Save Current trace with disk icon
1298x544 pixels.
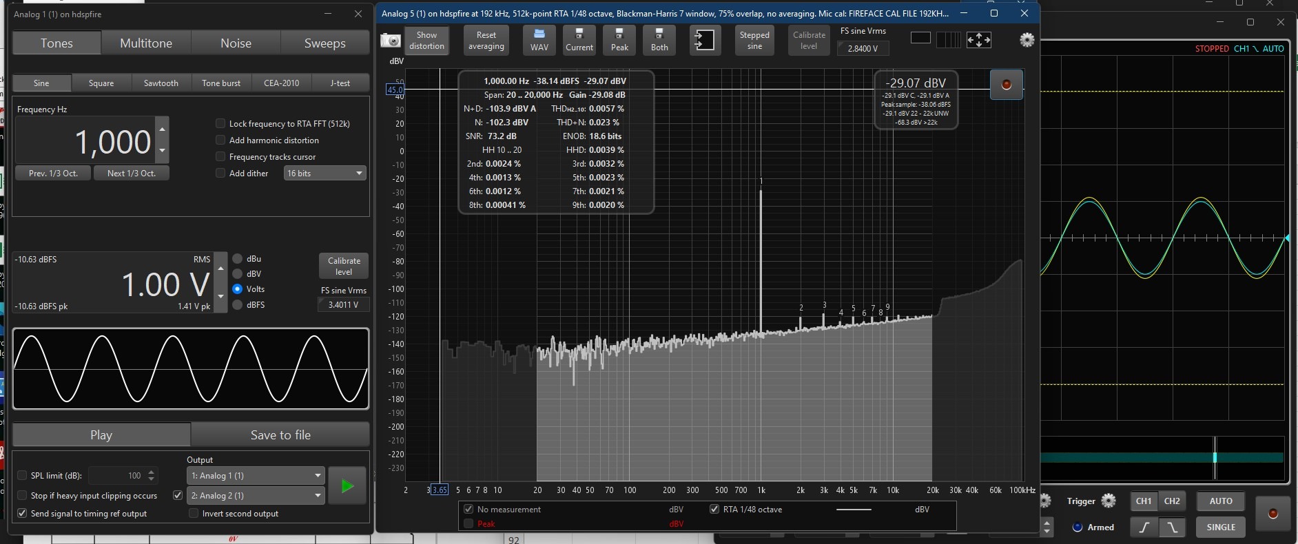(579, 41)
